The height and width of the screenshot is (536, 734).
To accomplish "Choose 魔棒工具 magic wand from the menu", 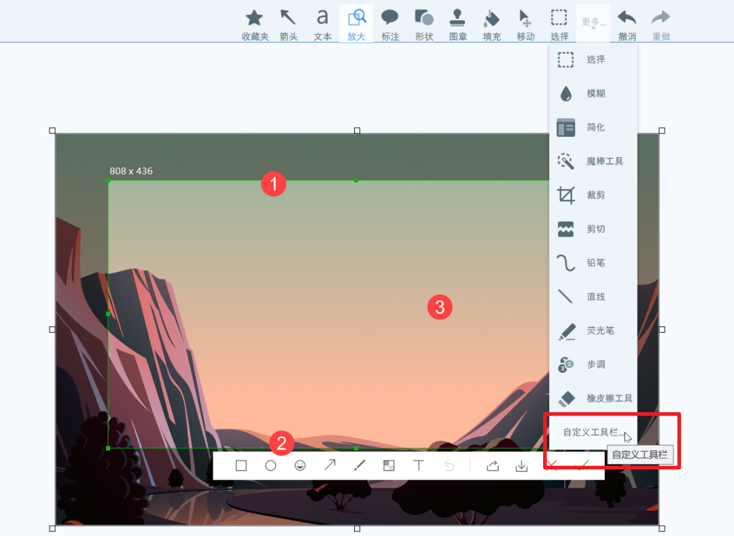I will [593, 161].
